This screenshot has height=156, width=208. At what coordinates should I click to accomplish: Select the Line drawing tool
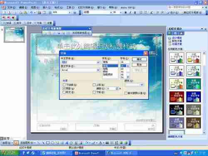tap(38, 143)
